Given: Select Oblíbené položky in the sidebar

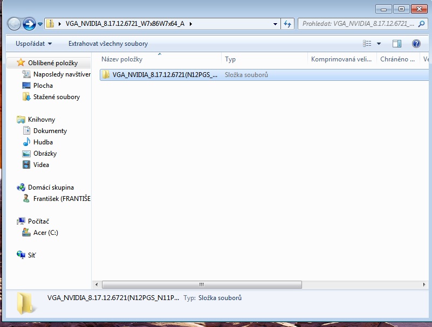Looking at the screenshot, I should pos(53,63).
